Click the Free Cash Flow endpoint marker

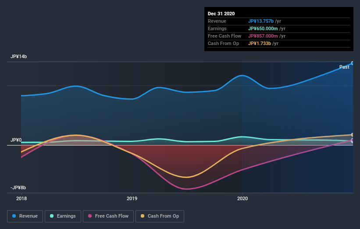353,140
